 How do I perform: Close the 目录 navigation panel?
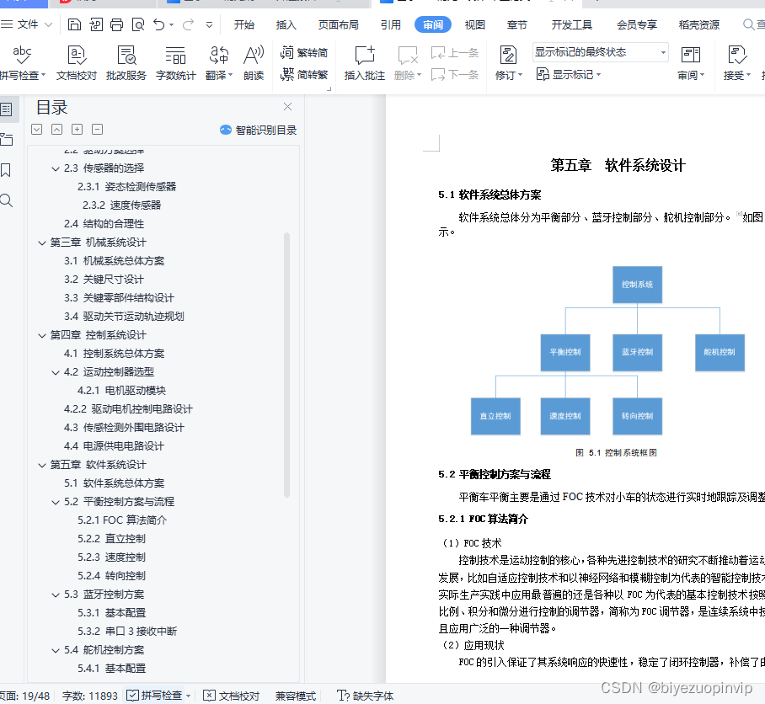(x=288, y=107)
